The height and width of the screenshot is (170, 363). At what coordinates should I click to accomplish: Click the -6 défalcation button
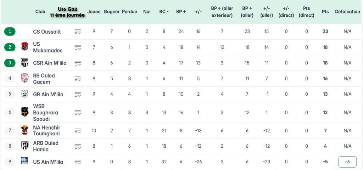(347, 162)
